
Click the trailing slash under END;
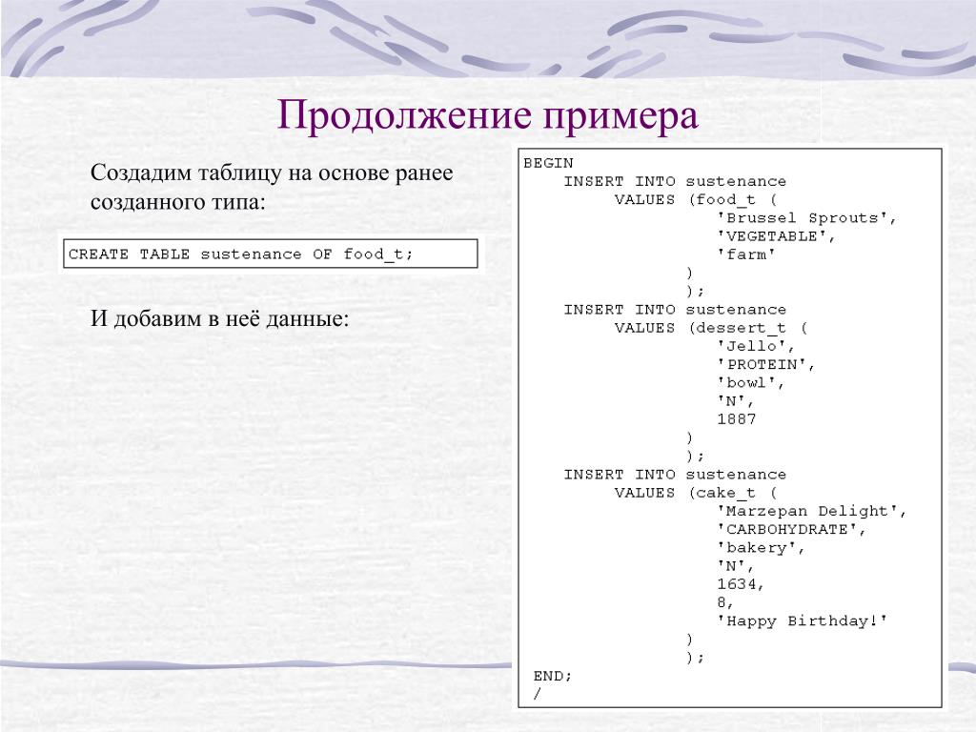tap(538, 694)
